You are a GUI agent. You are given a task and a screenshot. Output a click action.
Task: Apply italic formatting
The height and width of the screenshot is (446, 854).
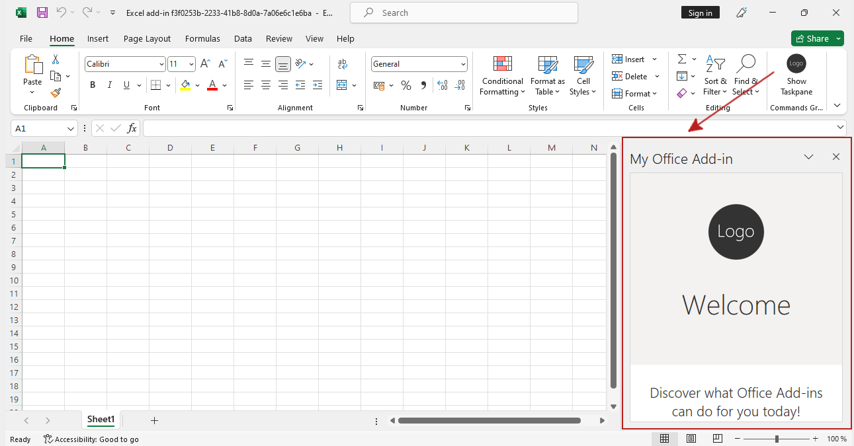click(109, 85)
